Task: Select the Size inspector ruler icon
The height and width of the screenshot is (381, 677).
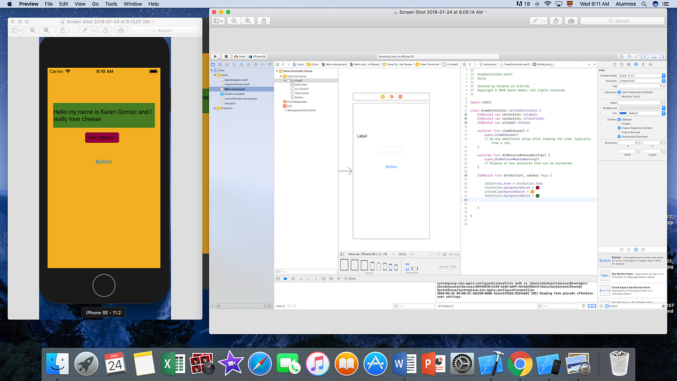Action: tap(643, 64)
